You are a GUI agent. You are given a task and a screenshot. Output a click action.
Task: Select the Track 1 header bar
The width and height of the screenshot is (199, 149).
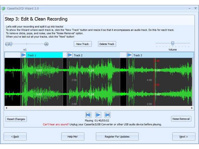pos(42,55)
